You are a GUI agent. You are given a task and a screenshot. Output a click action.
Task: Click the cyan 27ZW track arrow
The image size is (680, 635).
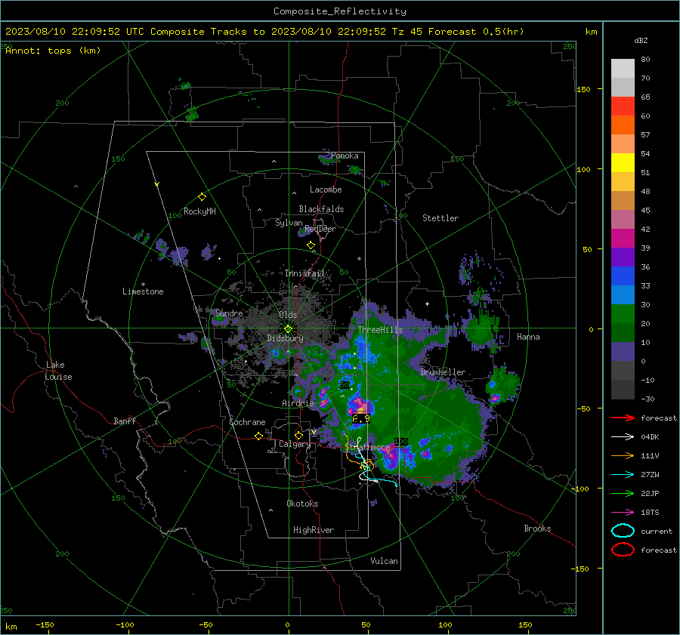(623, 475)
